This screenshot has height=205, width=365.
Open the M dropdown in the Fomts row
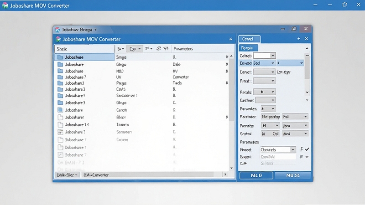(x=270, y=126)
